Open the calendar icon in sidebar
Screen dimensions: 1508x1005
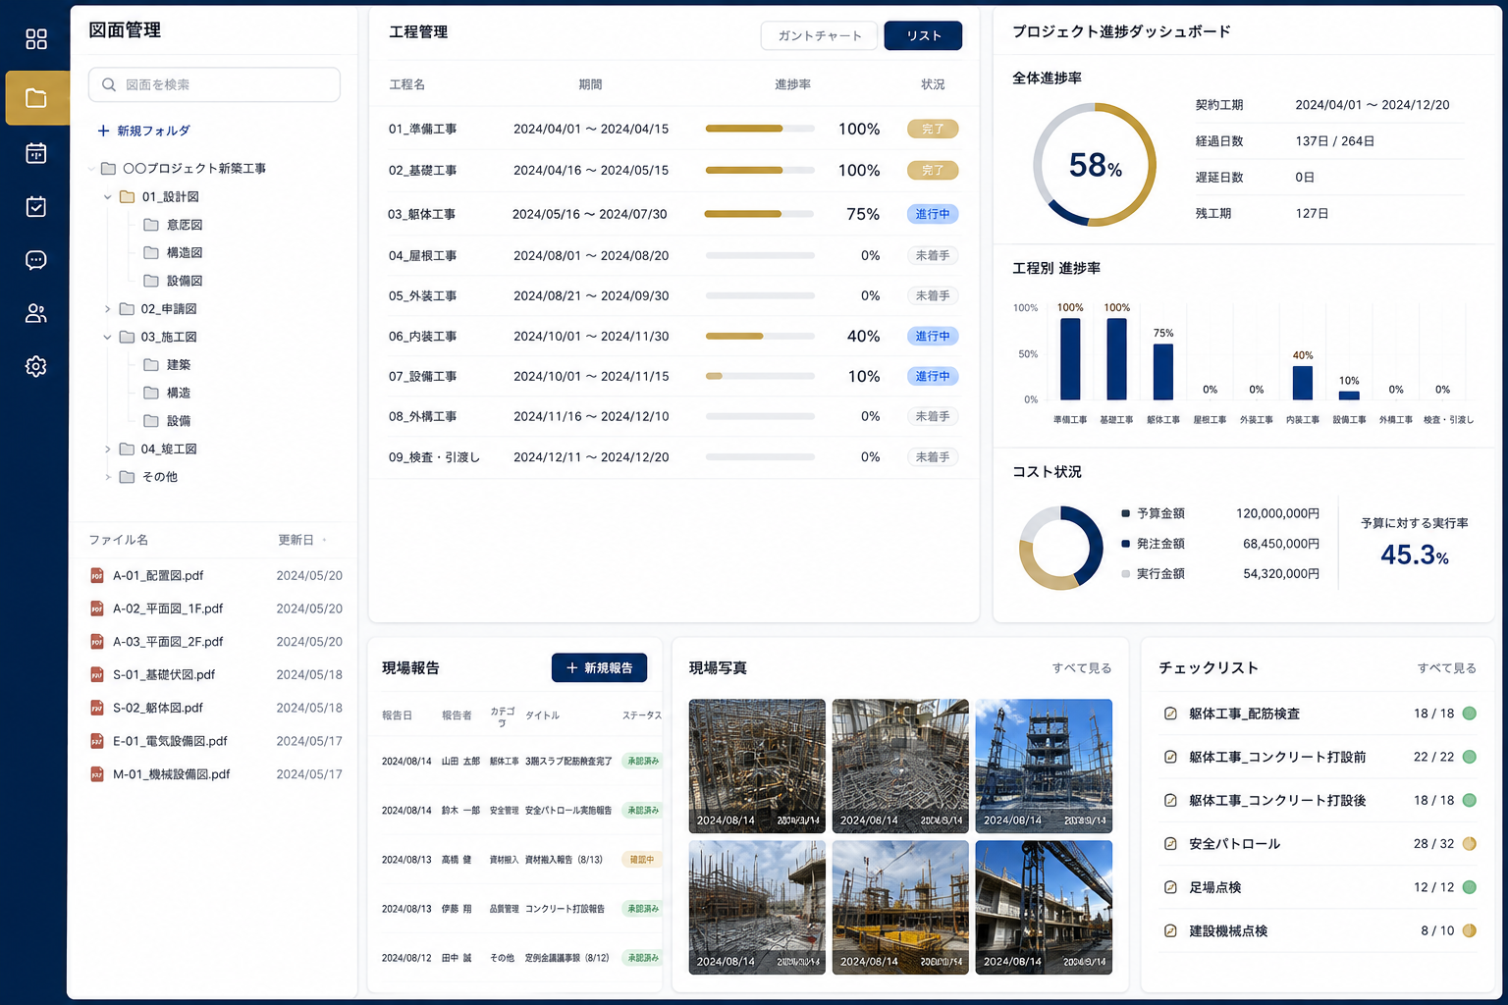[x=36, y=153]
